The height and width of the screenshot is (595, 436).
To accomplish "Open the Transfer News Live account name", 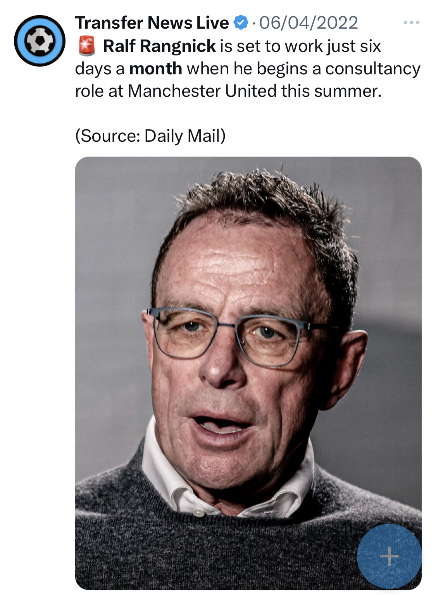I will pos(152,23).
